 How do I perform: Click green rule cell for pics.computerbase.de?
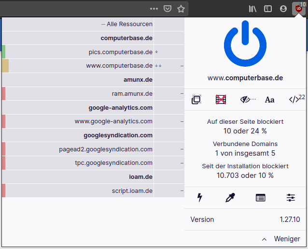pos(3,52)
